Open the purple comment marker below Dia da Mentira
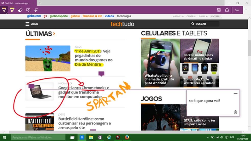Viewport: 251px width, 141px height. 101,74
